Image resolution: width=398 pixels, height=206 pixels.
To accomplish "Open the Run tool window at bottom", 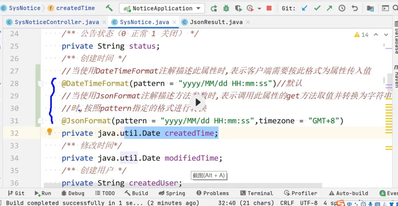I will [43, 193].
